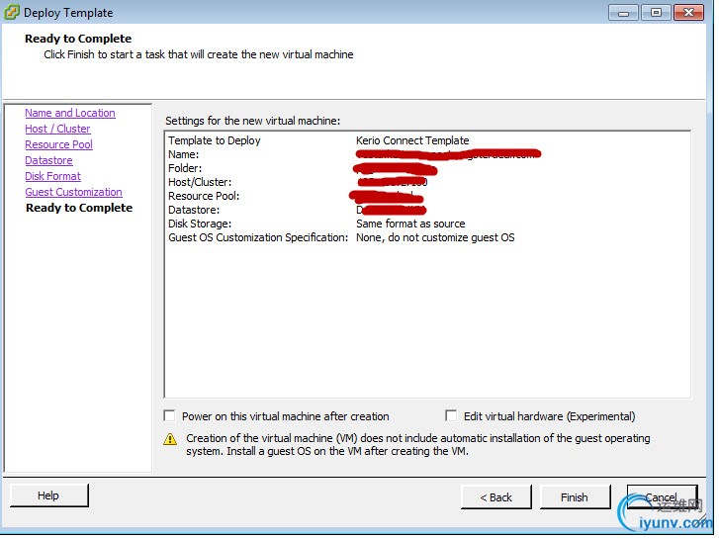Click Settings for the new virtual machine heading
The width and height of the screenshot is (719, 539).
point(253,121)
